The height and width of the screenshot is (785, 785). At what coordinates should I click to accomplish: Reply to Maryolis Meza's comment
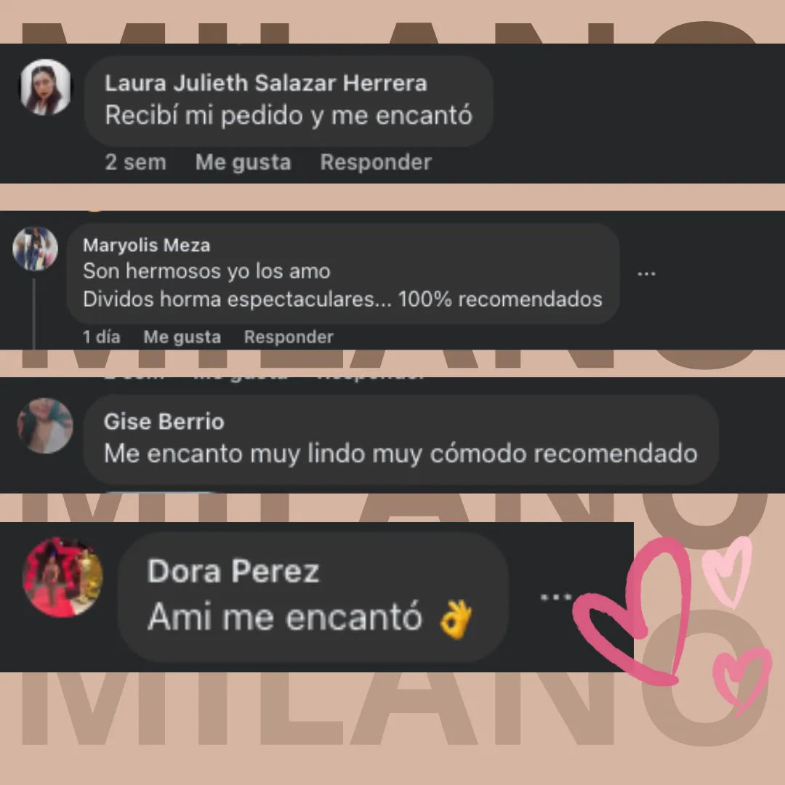pyautogui.click(x=289, y=337)
